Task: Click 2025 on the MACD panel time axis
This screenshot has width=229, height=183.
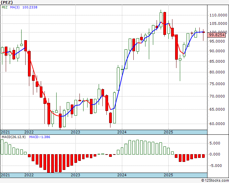Action: [x=168, y=175]
